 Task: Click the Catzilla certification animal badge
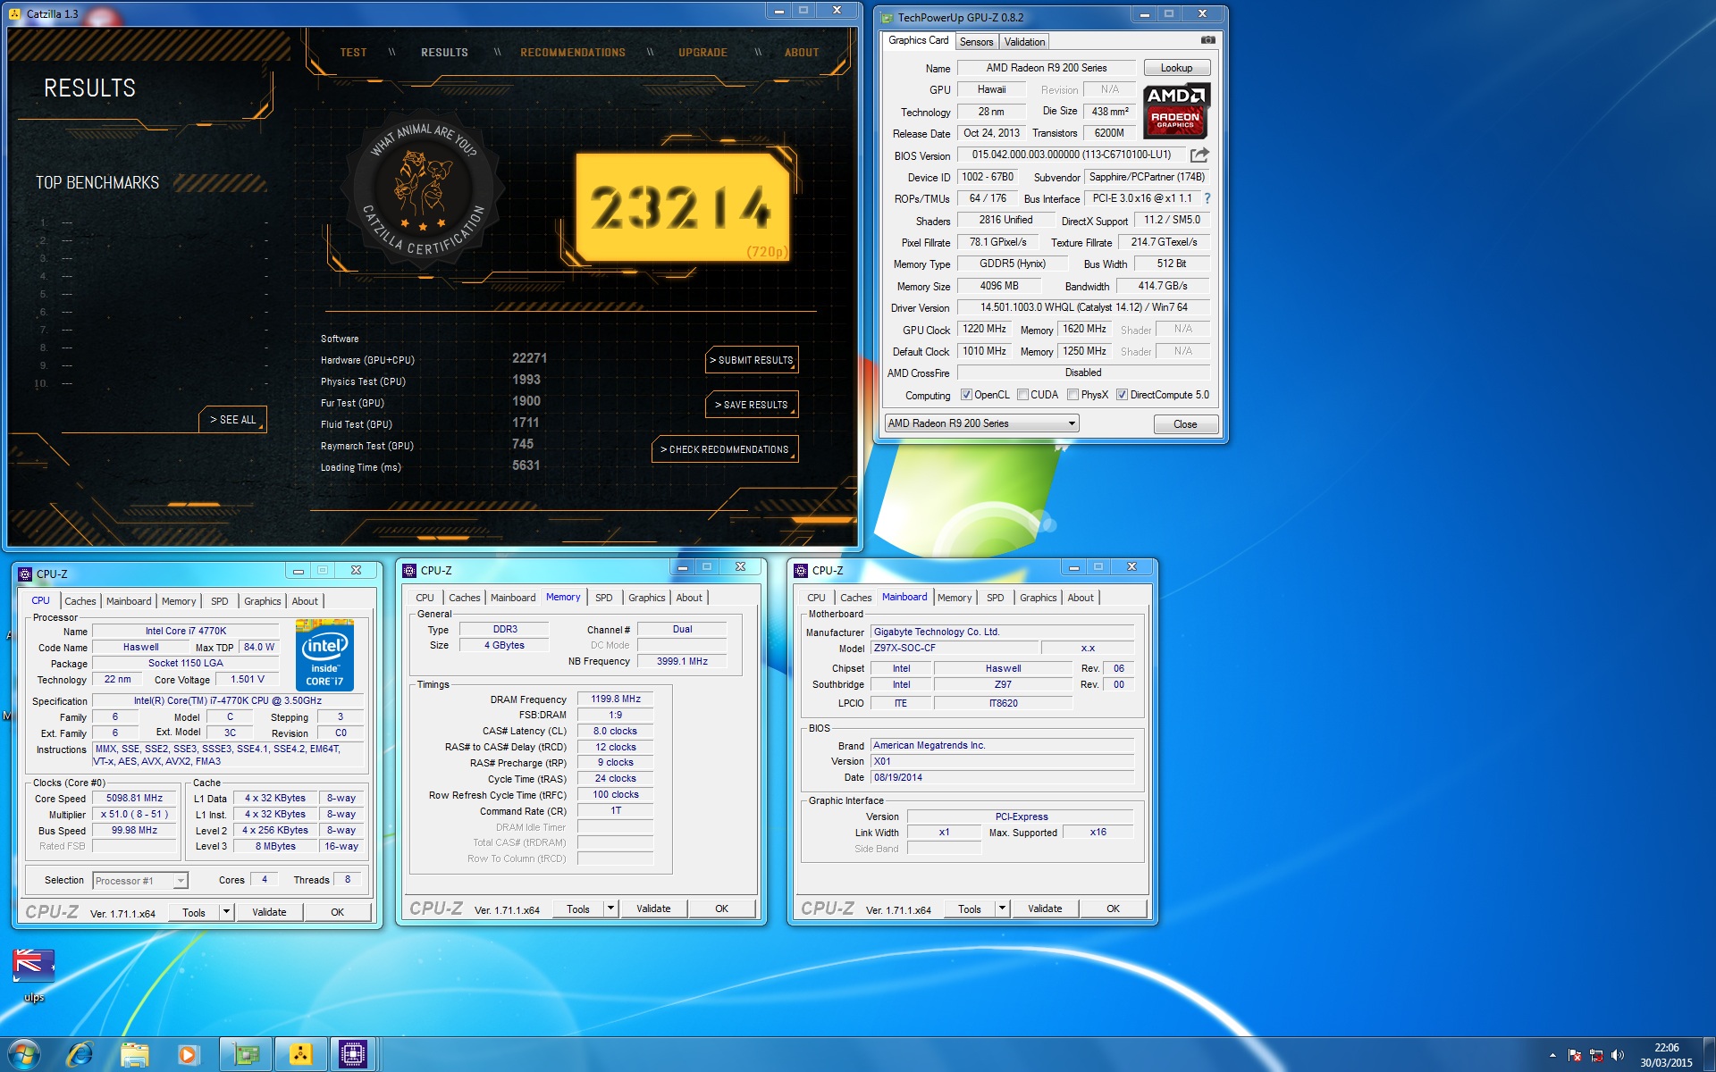click(424, 189)
